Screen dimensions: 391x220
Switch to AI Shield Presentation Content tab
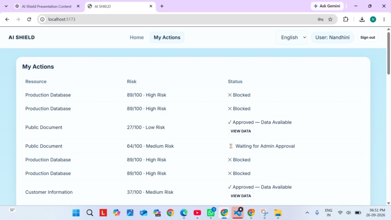tap(47, 6)
